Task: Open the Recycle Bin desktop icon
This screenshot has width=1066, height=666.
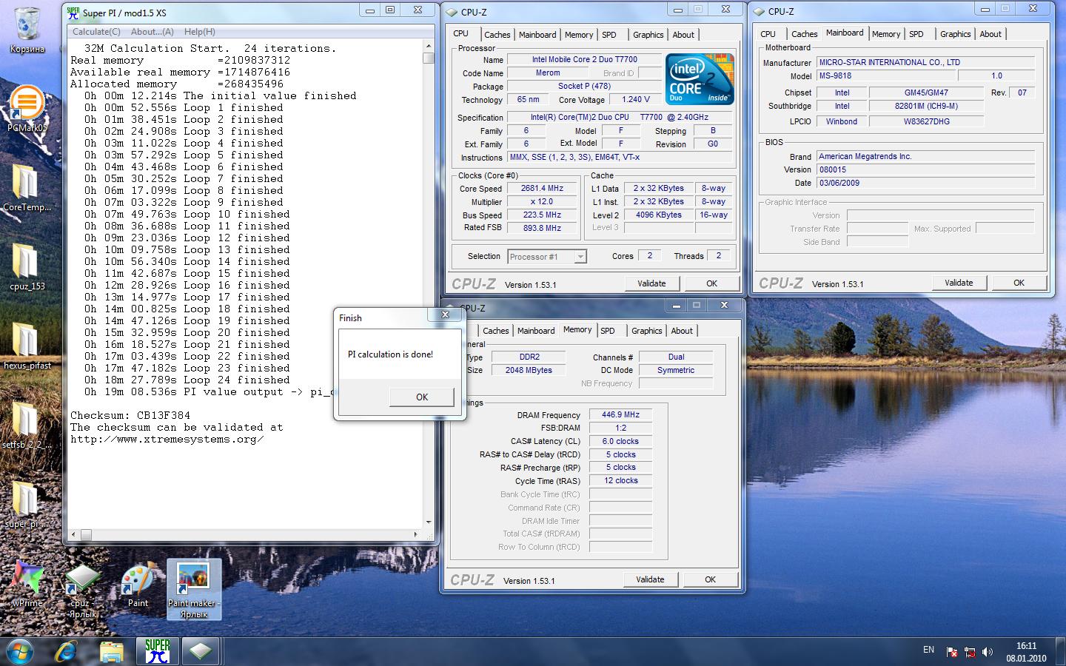Action: pyautogui.click(x=27, y=30)
